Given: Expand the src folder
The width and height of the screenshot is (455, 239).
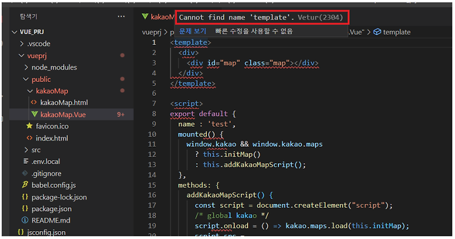Looking at the screenshot, I should tap(26, 150).
